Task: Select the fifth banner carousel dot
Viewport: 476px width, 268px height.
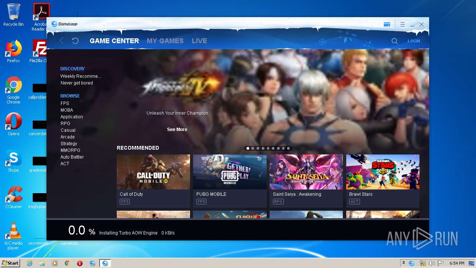Action: [268, 148]
